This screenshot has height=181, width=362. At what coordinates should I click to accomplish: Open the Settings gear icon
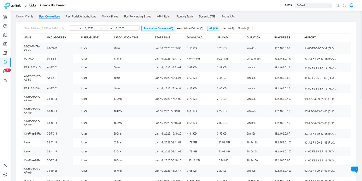point(5,175)
